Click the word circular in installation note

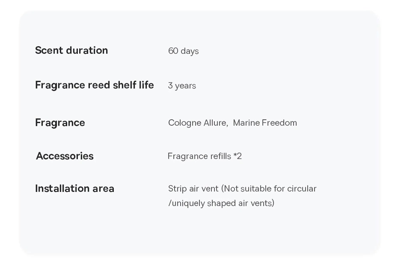coord(302,189)
